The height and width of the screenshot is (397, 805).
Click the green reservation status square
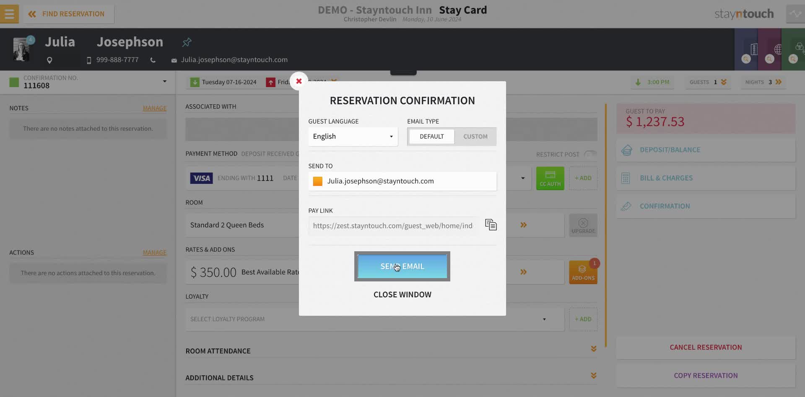click(14, 82)
